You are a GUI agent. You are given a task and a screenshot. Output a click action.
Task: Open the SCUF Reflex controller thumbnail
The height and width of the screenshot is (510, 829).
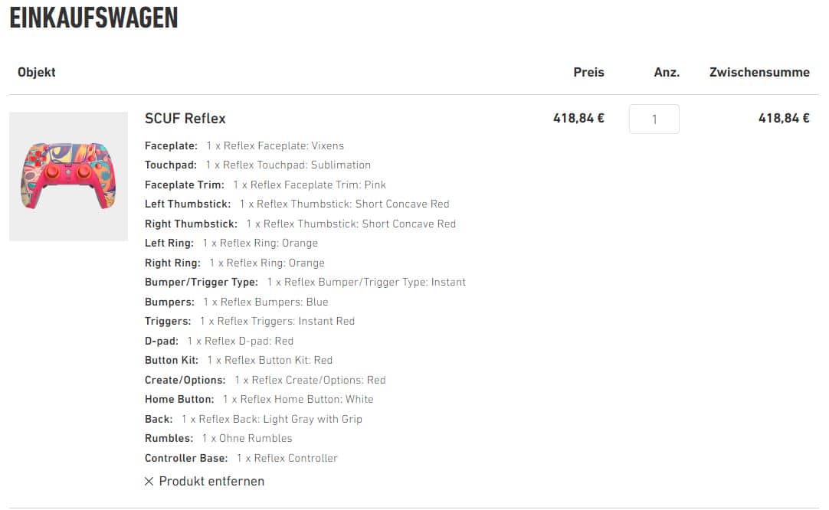tap(68, 176)
